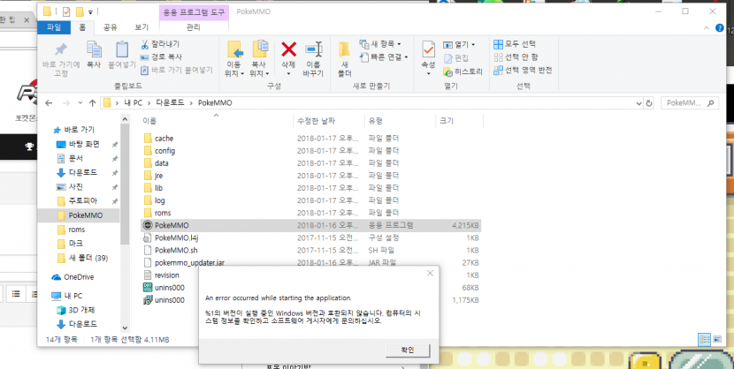Image resolution: width=734 pixels, height=369 pixels.
Task: Click the Edit (편집) ribbon item
Action: click(x=456, y=58)
